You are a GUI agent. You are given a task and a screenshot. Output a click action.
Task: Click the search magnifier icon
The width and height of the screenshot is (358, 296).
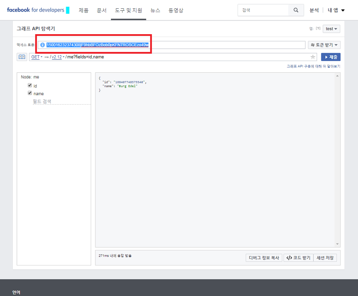click(296, 10)
